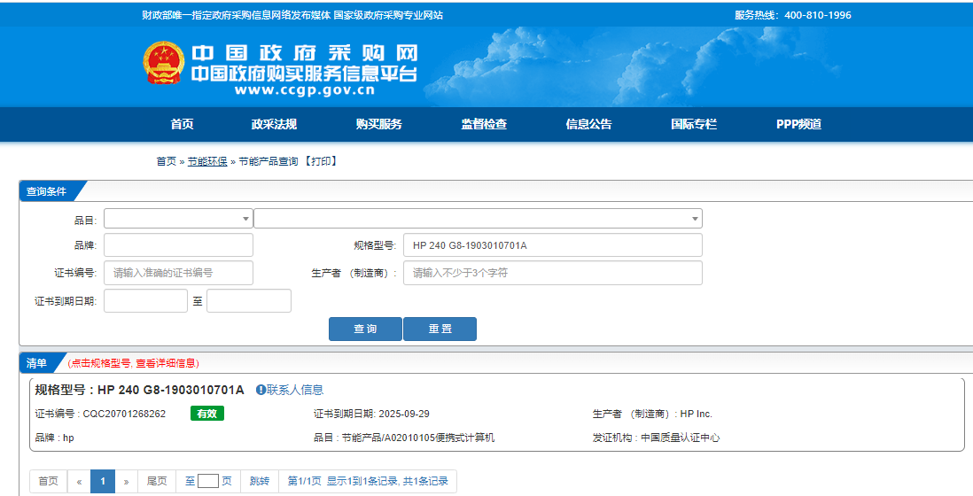Go to 尾页 last page in pagination
This screenshot has width=973, height=496.
click(x=157, y=481)
